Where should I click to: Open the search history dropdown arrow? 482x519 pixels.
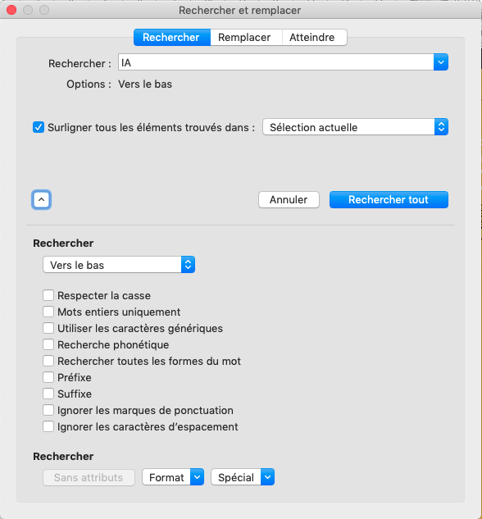click(441, 62)
